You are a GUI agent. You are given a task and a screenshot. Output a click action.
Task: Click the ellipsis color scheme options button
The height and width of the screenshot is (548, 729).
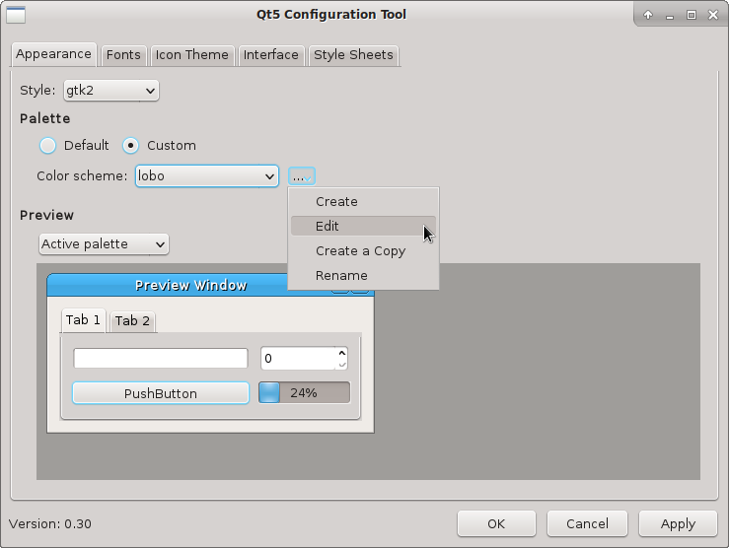click(302, 176)
